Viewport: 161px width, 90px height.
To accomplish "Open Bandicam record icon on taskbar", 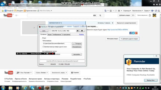I will tap(40, 88).
